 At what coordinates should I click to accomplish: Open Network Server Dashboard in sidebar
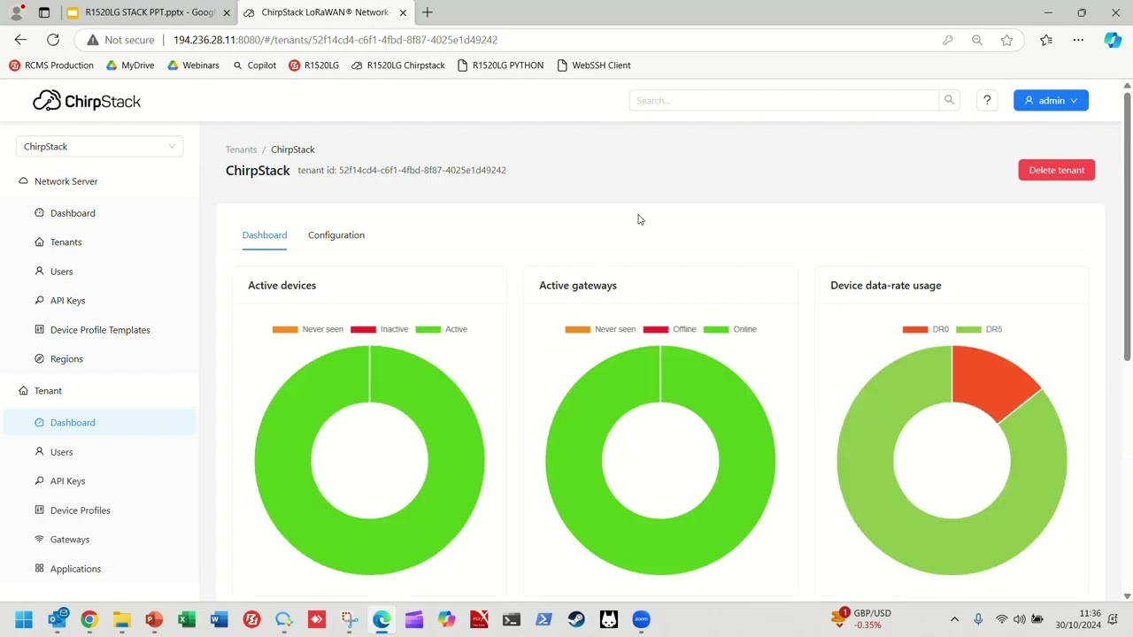coord(73,213)
